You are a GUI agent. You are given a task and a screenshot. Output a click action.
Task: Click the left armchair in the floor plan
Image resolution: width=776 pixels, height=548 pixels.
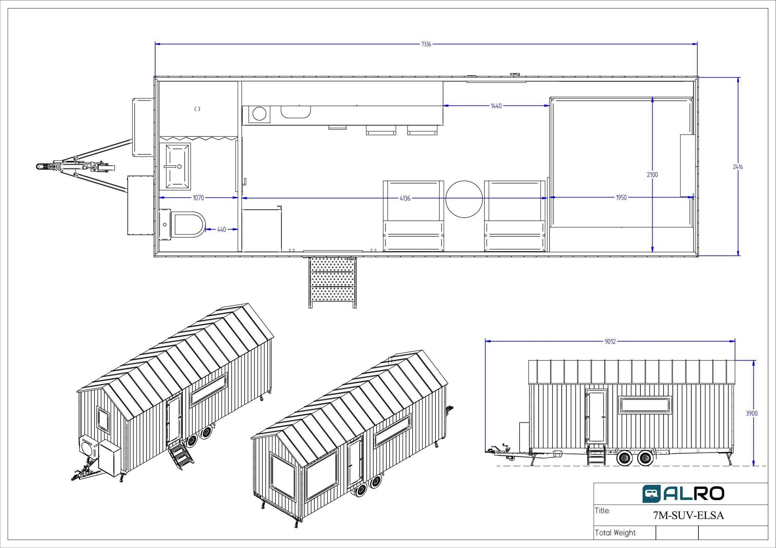pyautogui.click(x=413, y=216)
